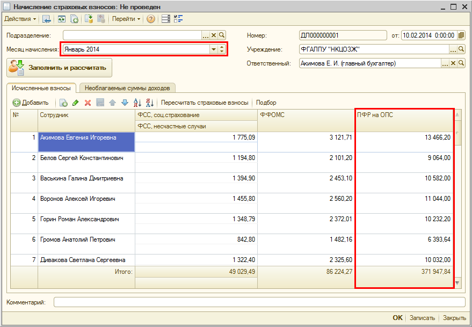This screenshot has width=472, height=327.
Task: Click the copy row icon in table toolbar
Action: 63,103
